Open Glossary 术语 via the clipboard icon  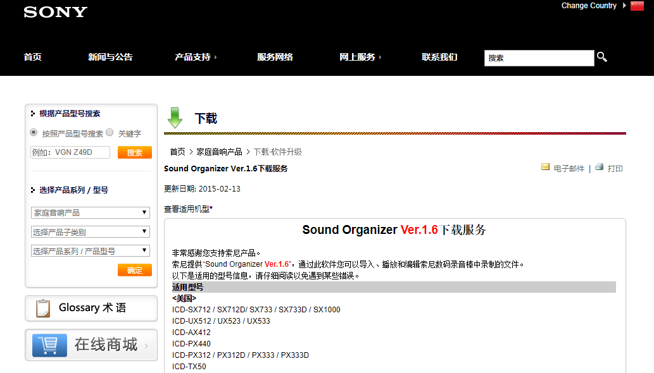click(x=42, y=309)
